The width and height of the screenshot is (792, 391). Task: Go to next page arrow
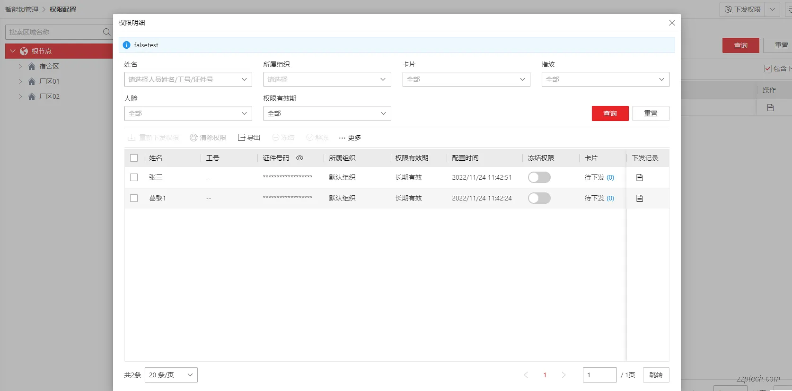(563, 375)
